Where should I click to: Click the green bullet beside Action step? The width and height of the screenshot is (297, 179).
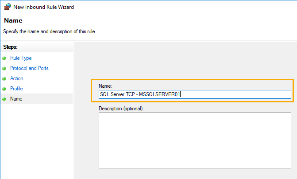(x=4, y=78)
